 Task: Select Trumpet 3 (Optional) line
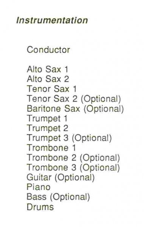[x=70, y=138]
